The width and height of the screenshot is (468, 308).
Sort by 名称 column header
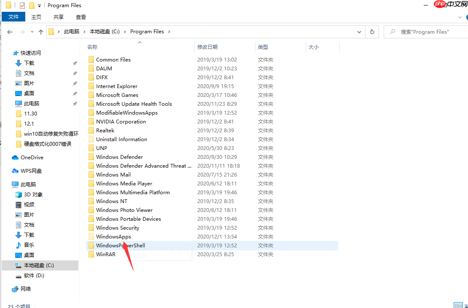92,47
